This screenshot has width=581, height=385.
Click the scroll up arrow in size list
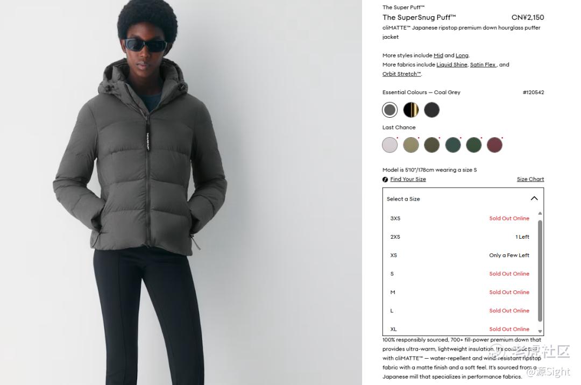tap(540, 213)
